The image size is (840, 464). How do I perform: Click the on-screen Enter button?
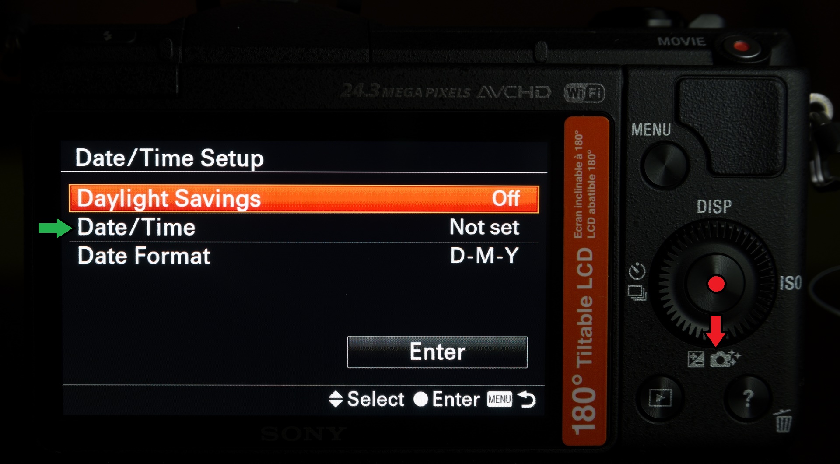pos(437,352)
